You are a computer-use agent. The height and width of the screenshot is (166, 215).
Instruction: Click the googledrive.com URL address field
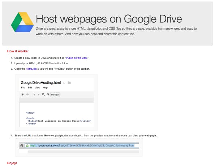pyautogui.click(x=82, y=145)
